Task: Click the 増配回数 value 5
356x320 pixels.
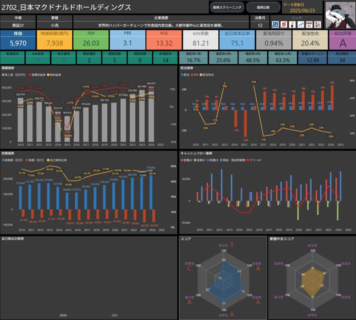Action: pos(114,60)
